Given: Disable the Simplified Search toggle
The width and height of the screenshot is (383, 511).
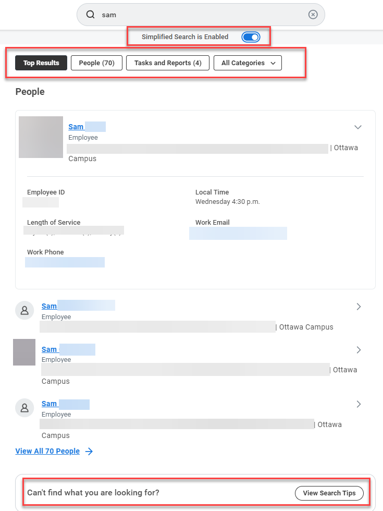Looking at the screenshot, I should click(x=251, y=37).
